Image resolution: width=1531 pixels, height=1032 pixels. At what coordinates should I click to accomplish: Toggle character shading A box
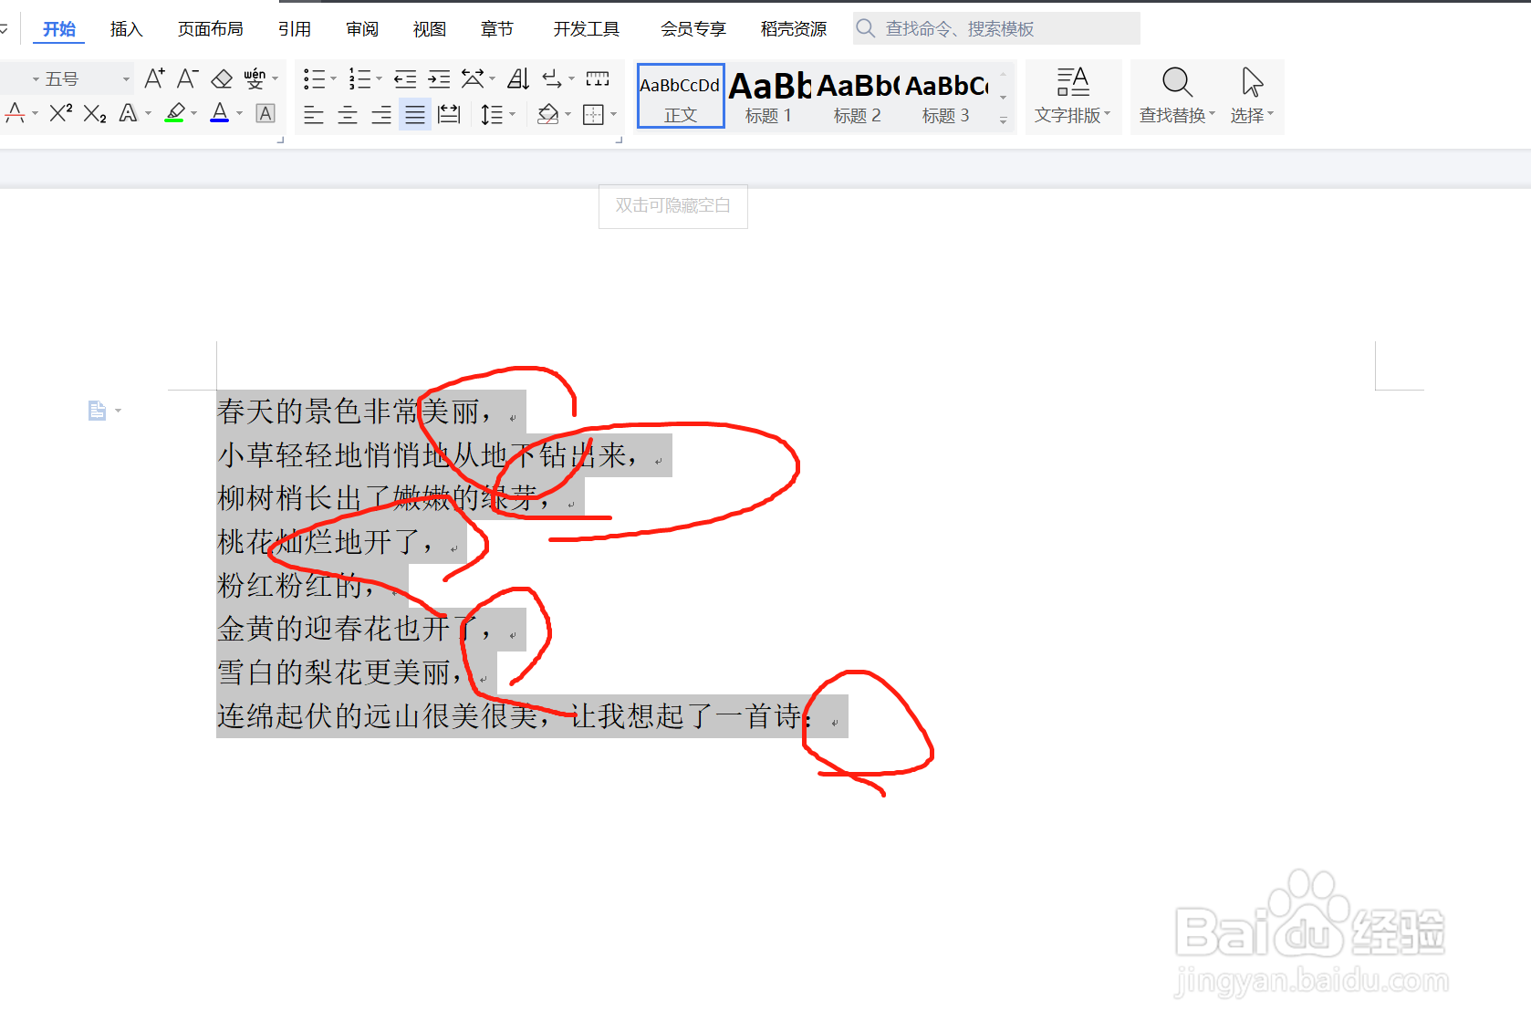(x=266, y=113)
